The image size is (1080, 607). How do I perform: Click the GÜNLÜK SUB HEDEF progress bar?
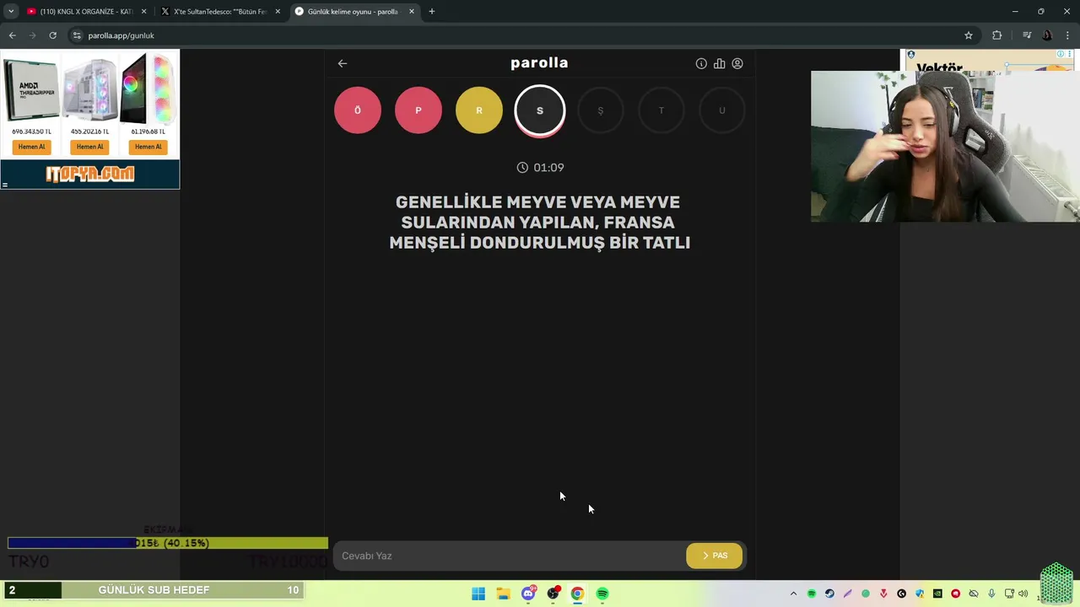pos(153,590)
